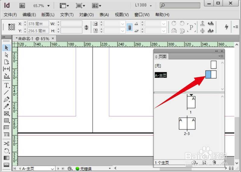Image resolution: width=241 pixels, height=172 pixels.
Task: Select the Line tool
Action: [x=7, y=92]
